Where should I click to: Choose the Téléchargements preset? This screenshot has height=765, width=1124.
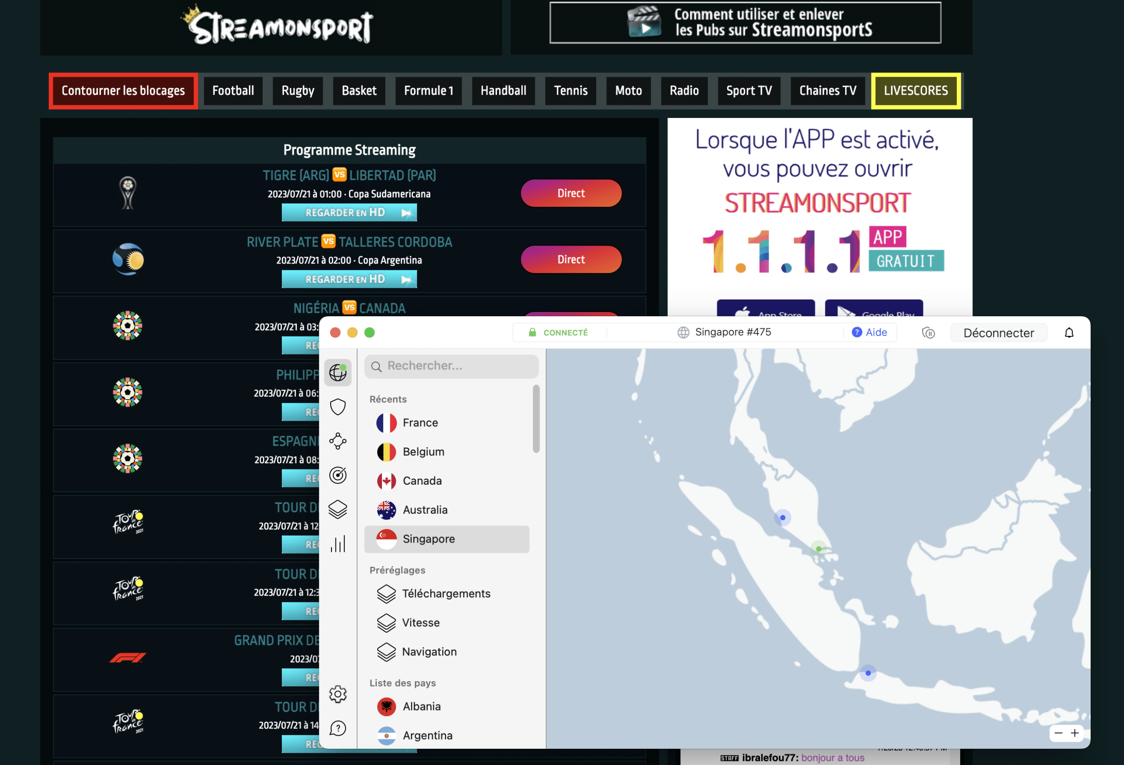(x=447, y=593)
